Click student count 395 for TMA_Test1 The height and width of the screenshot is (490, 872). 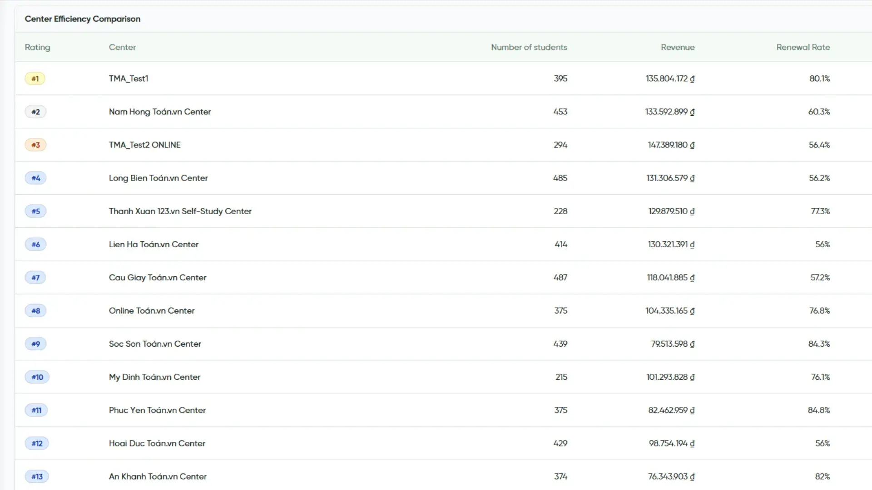pyautogui.click(x=560, y=78)
